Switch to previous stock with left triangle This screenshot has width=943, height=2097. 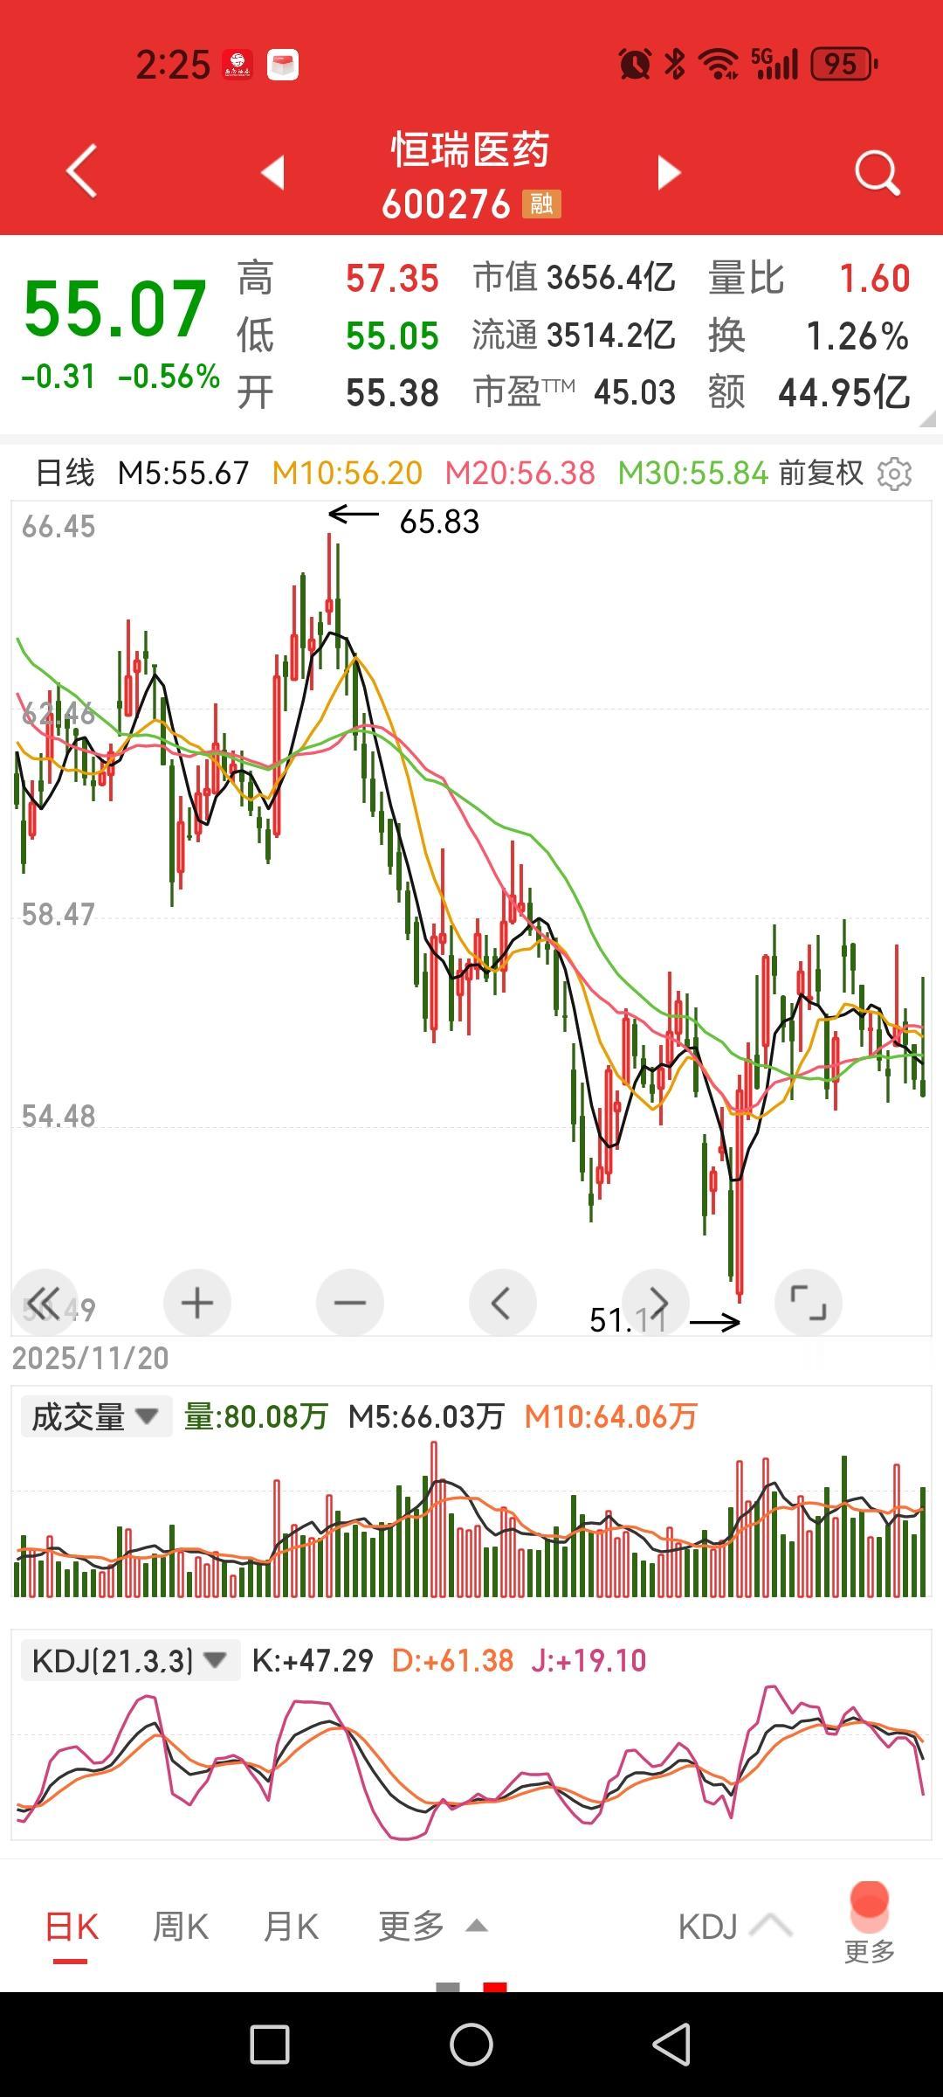273,172
